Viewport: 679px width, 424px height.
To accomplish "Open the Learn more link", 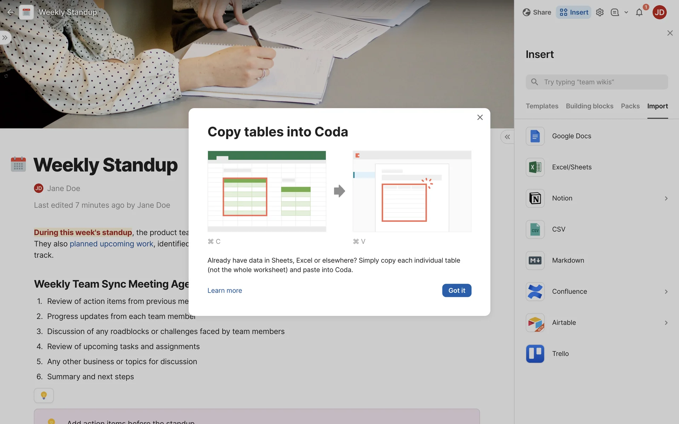I will (x=225, y=290).
